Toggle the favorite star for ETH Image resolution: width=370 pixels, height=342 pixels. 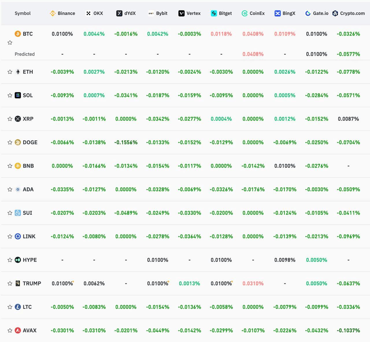(10, 72)
